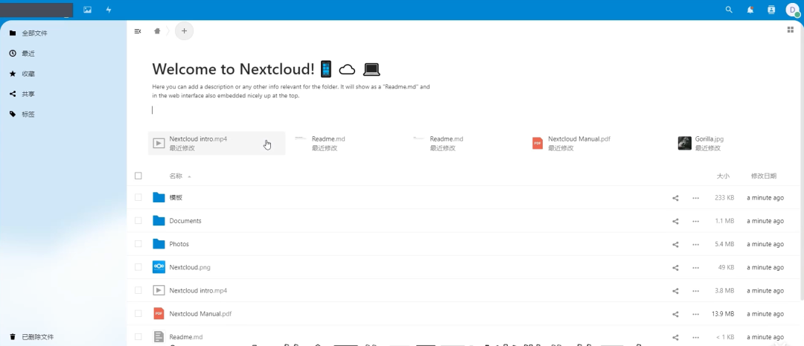Share the Nextcloud.png file

675,268
